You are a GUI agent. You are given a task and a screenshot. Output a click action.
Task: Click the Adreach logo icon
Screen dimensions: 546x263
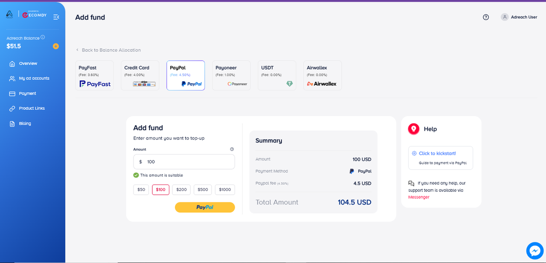click(x=9, y=15)
